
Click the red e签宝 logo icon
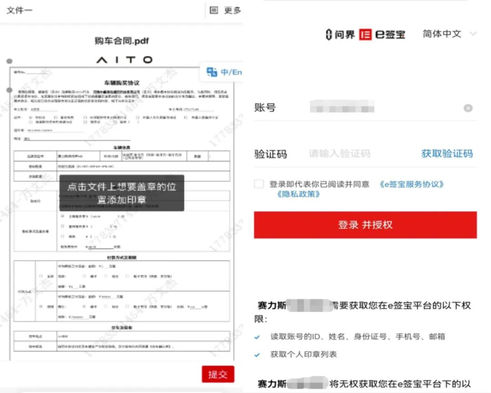coord(365,34)
